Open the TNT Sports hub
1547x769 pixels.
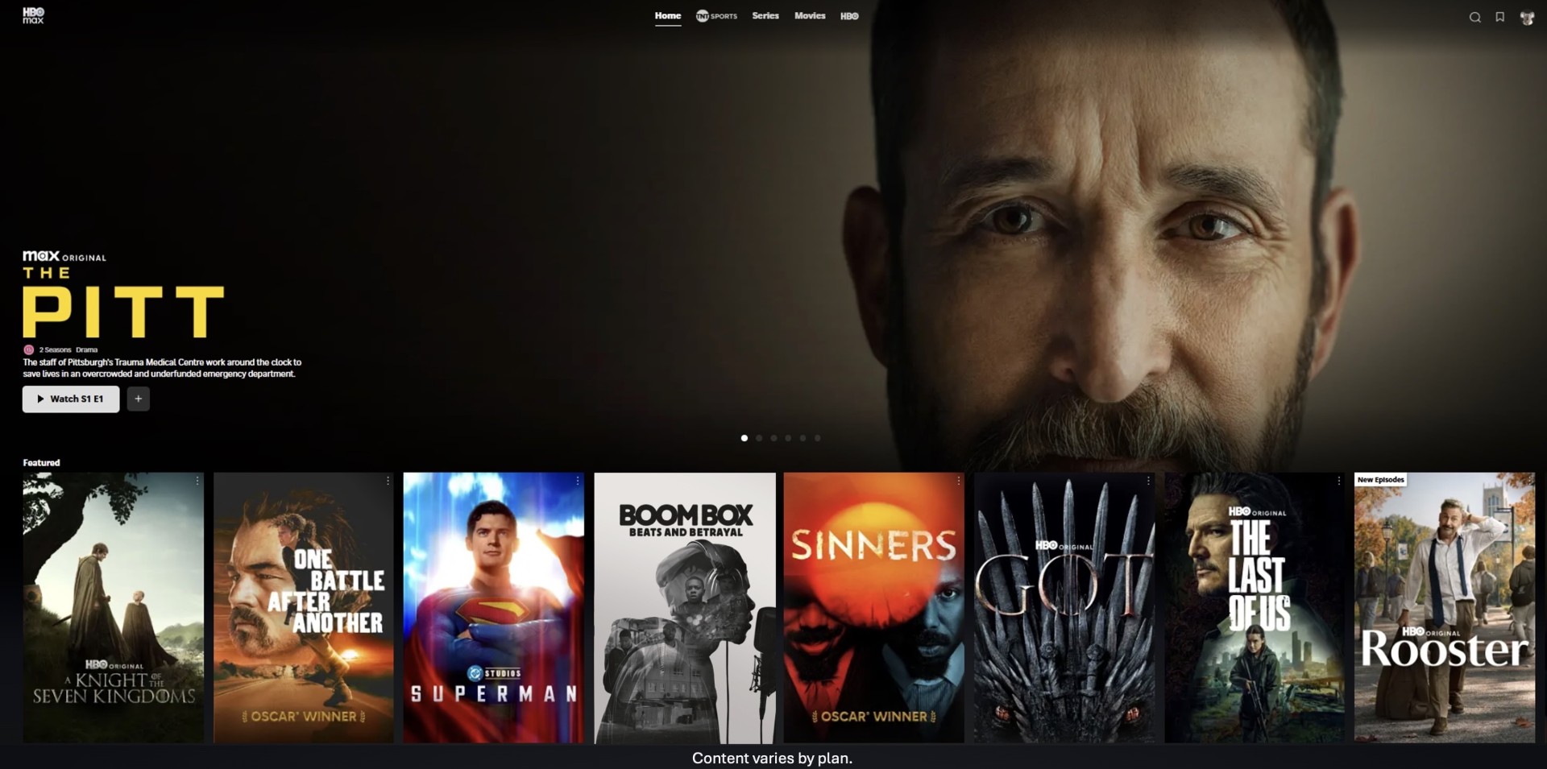point(716,15)
